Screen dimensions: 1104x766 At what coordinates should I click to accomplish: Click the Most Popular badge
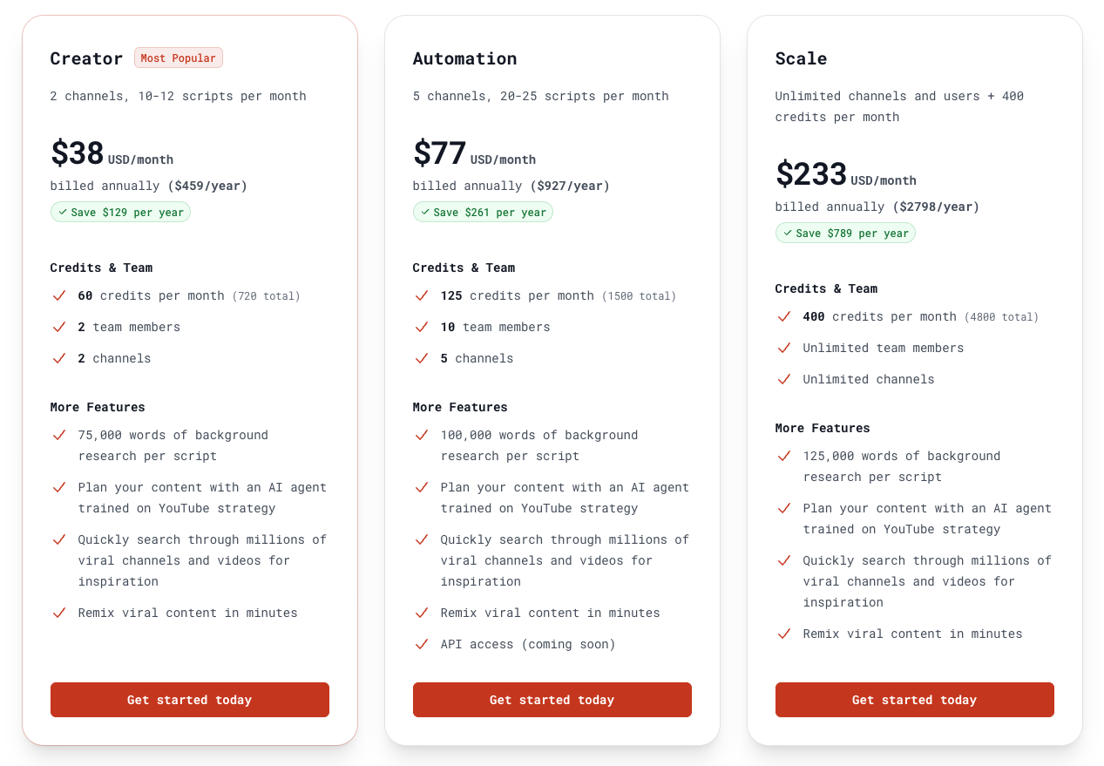179,58
